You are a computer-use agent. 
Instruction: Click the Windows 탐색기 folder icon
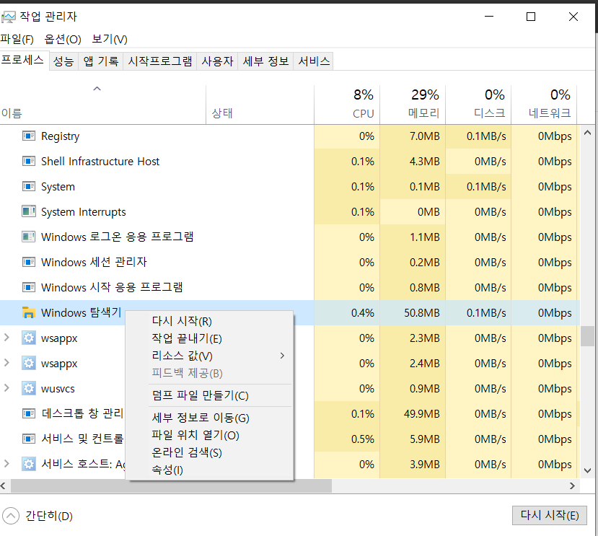coord(29,312)
